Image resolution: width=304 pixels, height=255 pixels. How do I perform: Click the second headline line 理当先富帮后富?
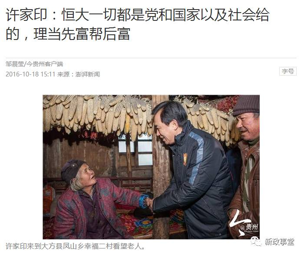pos(82,34)
